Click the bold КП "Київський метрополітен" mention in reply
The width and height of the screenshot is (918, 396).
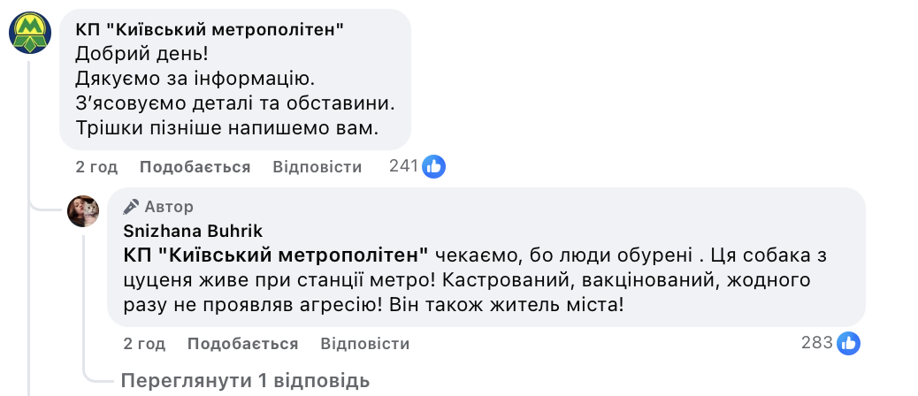pyautogui.click(x=275, y=255)
